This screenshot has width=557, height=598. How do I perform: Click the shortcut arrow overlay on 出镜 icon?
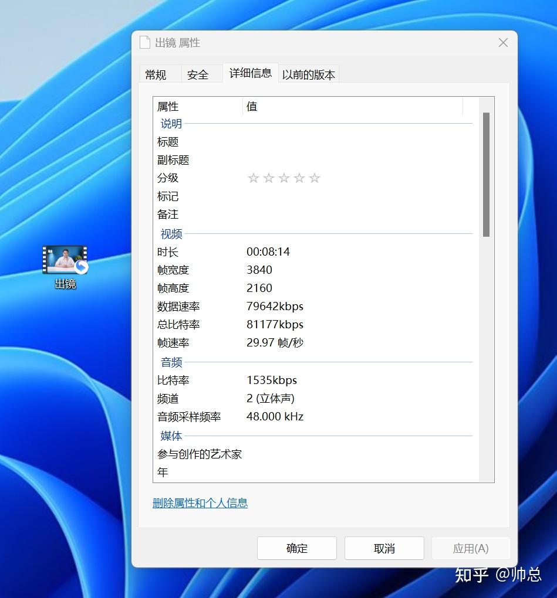[x=82, y=267]
